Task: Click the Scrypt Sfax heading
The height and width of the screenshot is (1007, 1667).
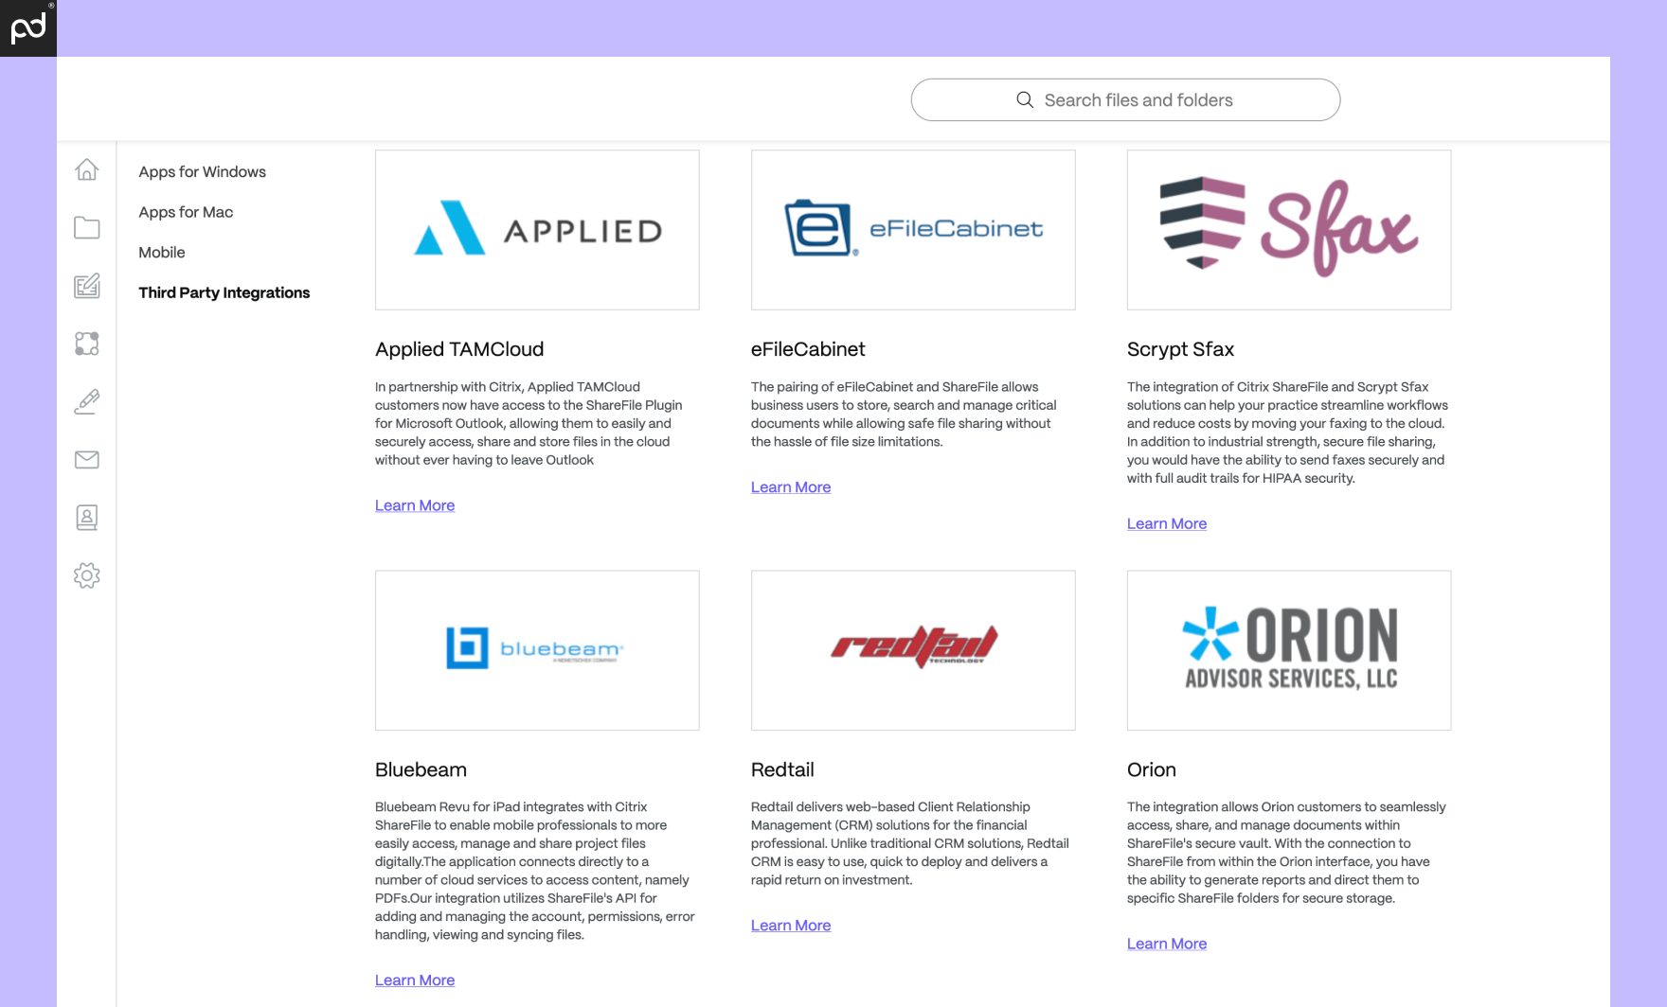Action: tap(1180, 349)
